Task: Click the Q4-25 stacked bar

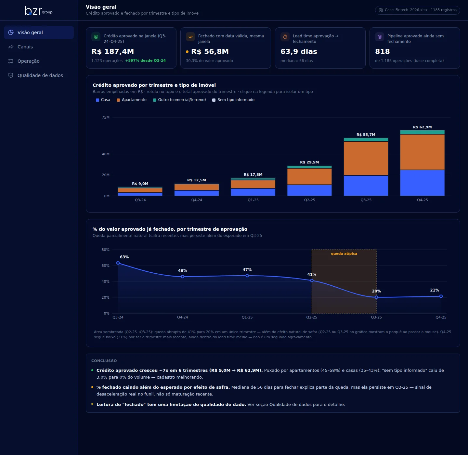Action: 422,163
